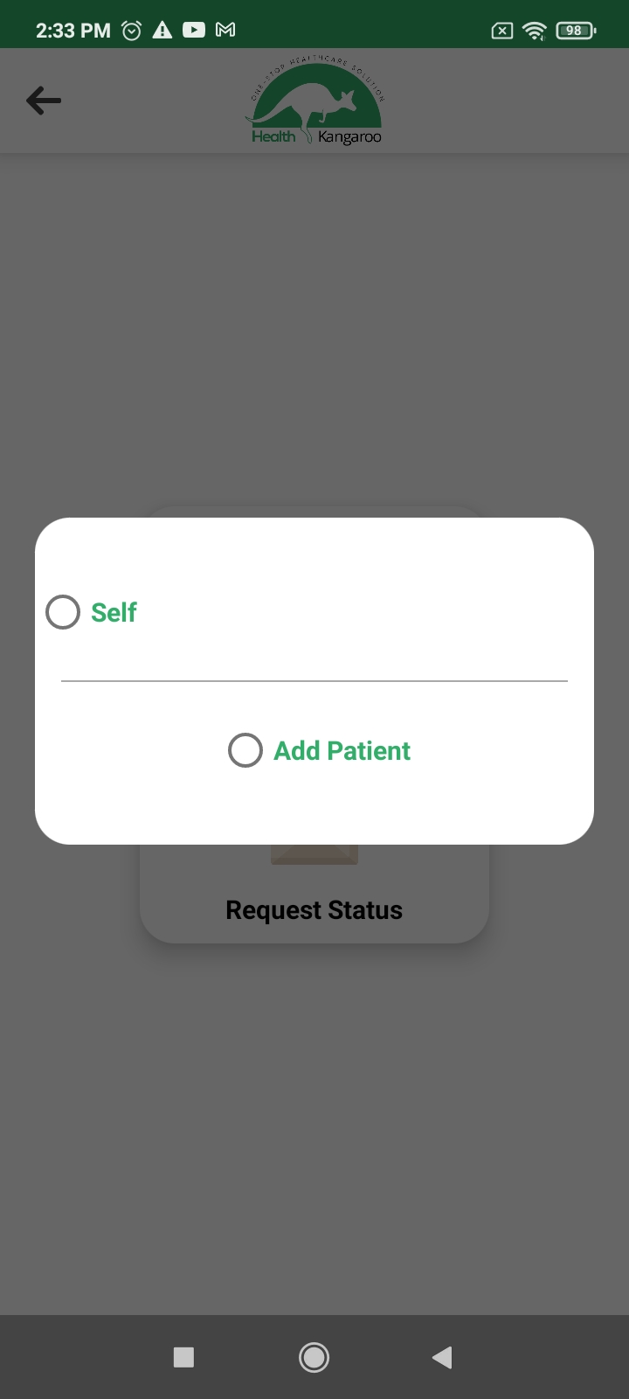629x1399 pixels.
Task: Tap the warning triangle status icon
Action: [x=162, y=31]
